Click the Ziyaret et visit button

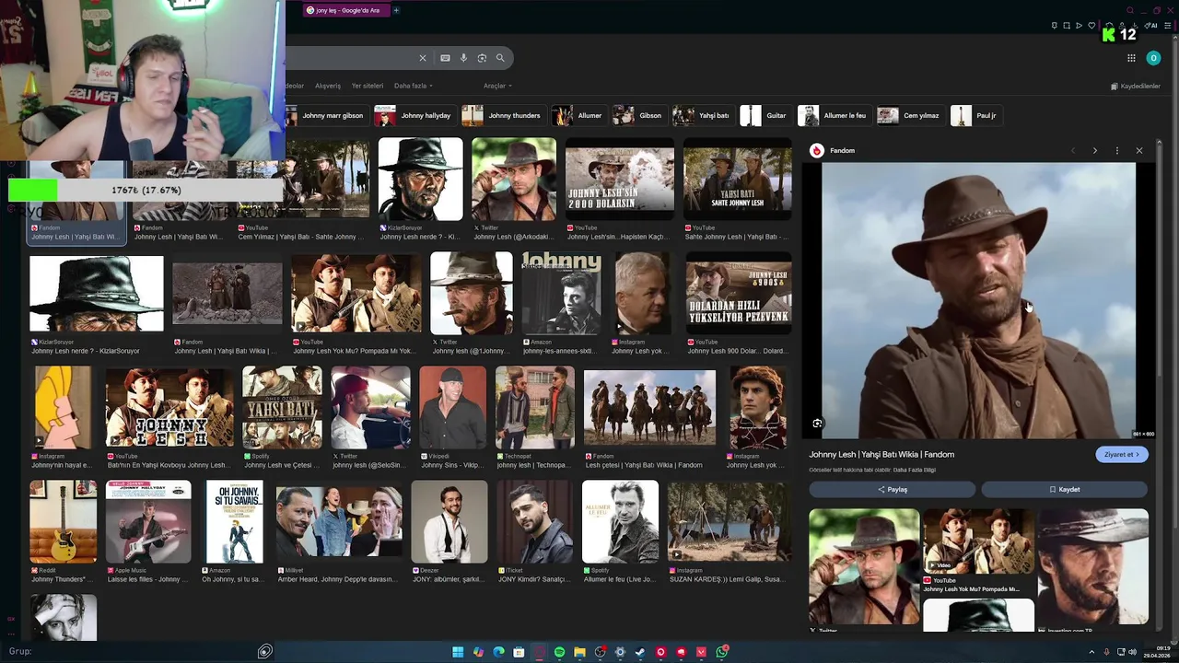point(1122,454)
